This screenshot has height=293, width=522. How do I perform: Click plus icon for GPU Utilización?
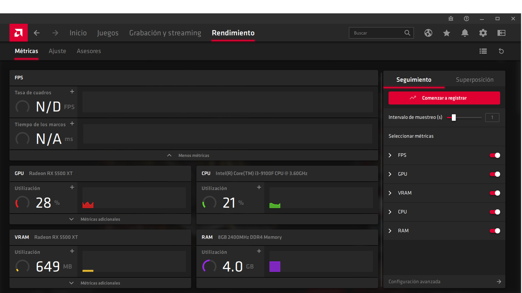click(72, 187)
